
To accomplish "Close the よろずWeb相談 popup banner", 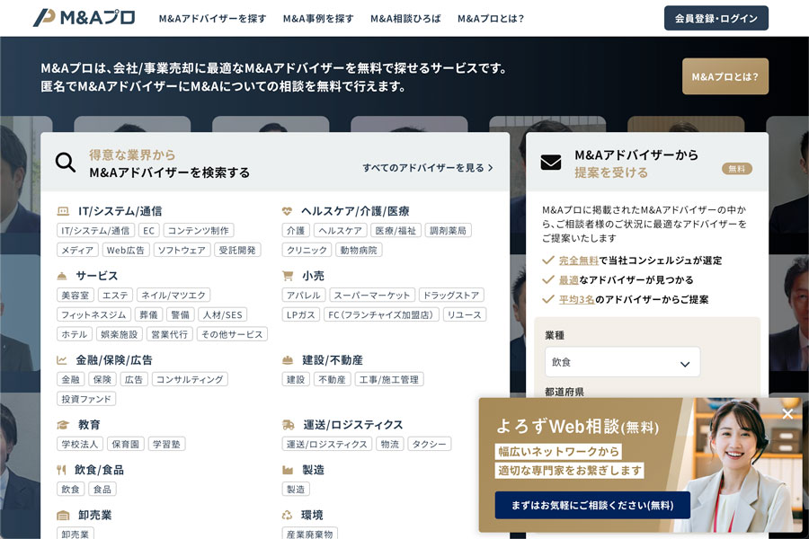I will [787, 413].
